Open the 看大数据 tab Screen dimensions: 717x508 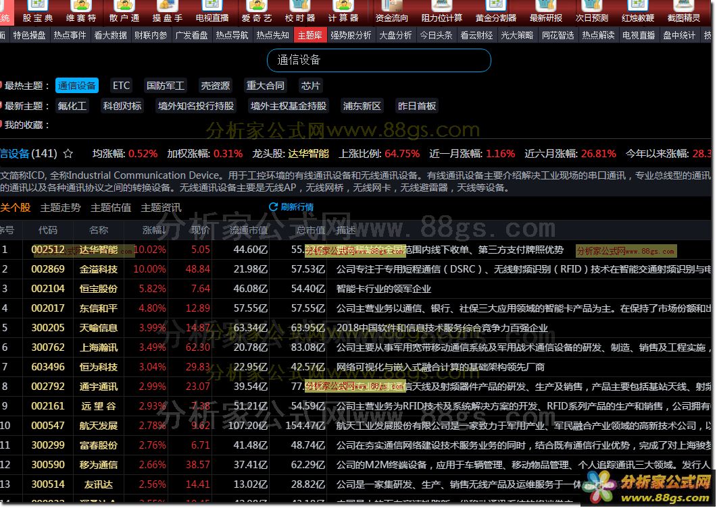(110, 35)
